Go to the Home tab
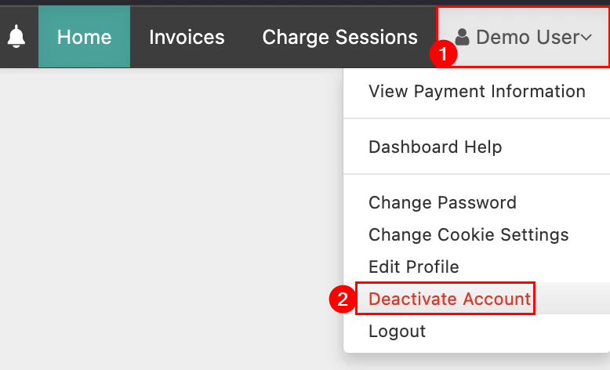This screenshot has width=610, height=370. (84, 37)
